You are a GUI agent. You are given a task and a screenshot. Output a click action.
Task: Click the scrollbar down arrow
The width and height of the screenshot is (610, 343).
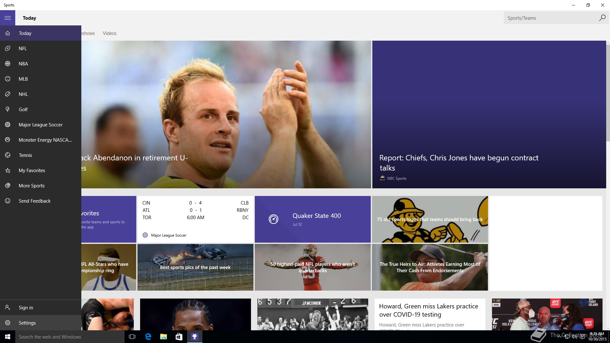click(x=608, y=328)
